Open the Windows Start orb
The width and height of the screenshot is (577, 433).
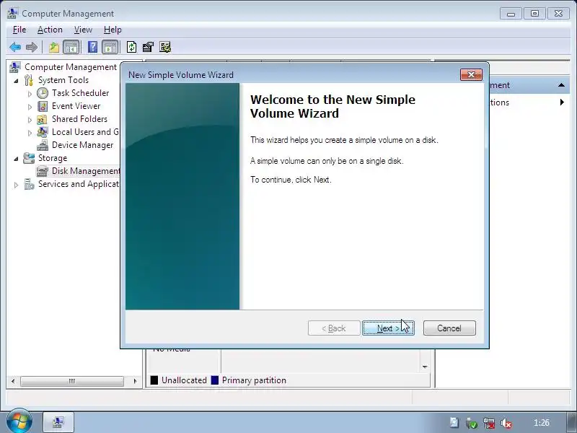(x=19, y=421)
